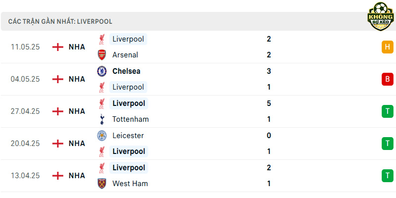Select the 04.05.25 match date
The height and width of the screenshot is (198, 396).
pyautogui.click(x=25, y=79)
